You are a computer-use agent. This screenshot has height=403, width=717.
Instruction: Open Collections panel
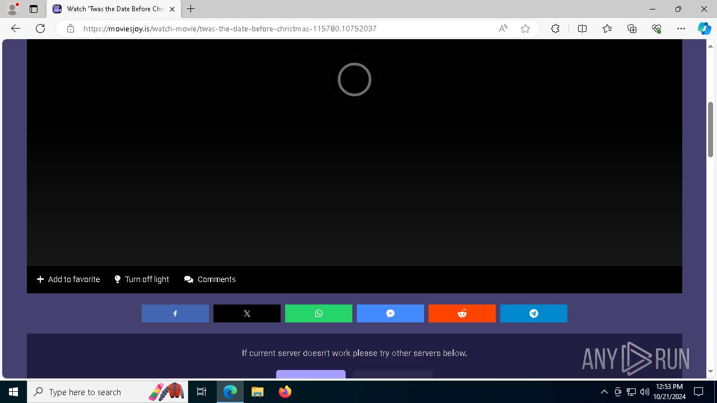[632, 29]
